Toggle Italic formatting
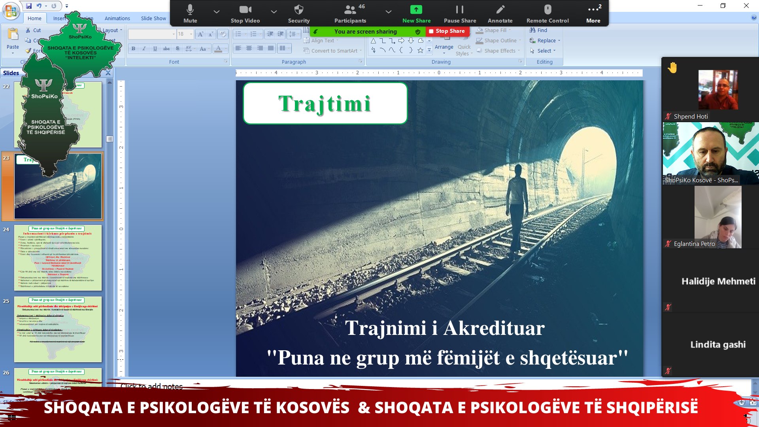This screenshot has width=759, height=427. point(144,49)
